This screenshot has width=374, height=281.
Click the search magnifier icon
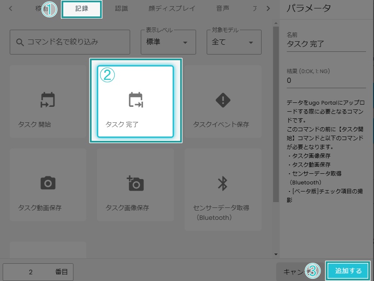click(19, 42)
